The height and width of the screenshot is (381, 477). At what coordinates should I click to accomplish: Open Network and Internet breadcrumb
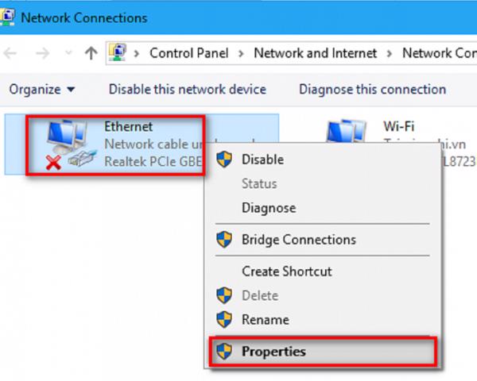click(x=315, y=53)
